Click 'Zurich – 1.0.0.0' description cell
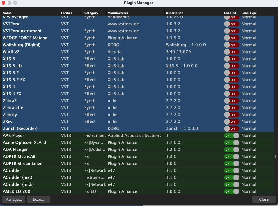This screenshot has width=278, height=206. (182, 129)
